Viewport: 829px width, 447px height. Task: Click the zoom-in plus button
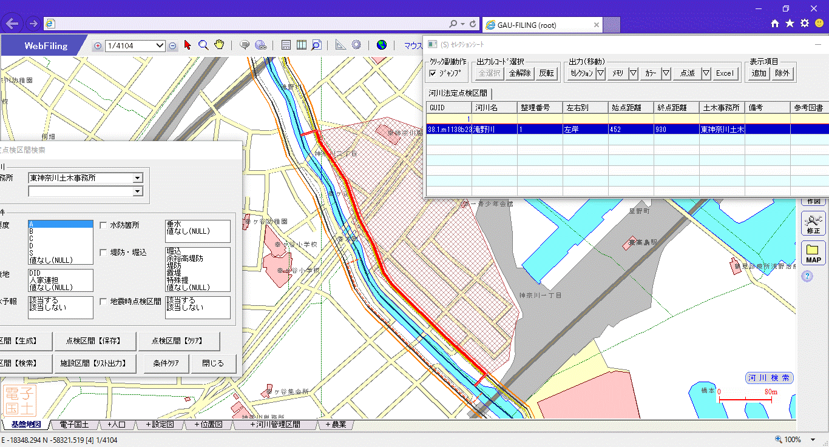pyautogui.click(x=98, y=46)
